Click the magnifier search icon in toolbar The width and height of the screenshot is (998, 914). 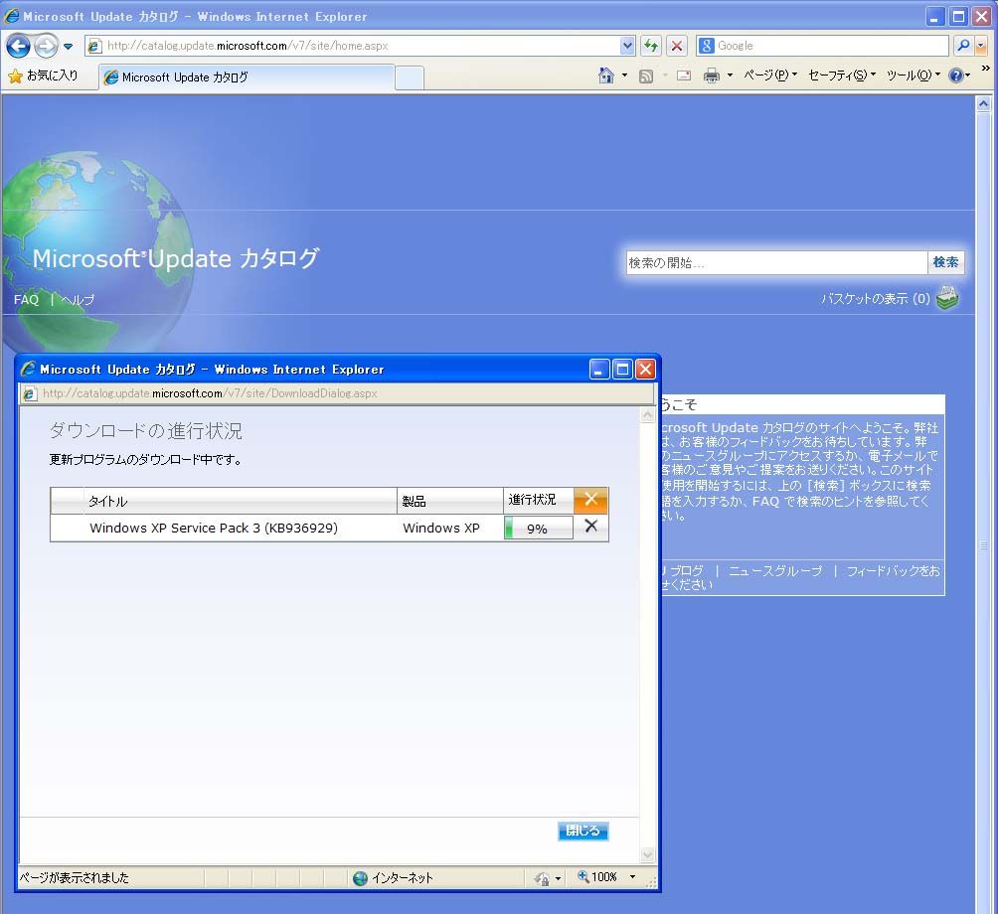(x=963, y=46)
